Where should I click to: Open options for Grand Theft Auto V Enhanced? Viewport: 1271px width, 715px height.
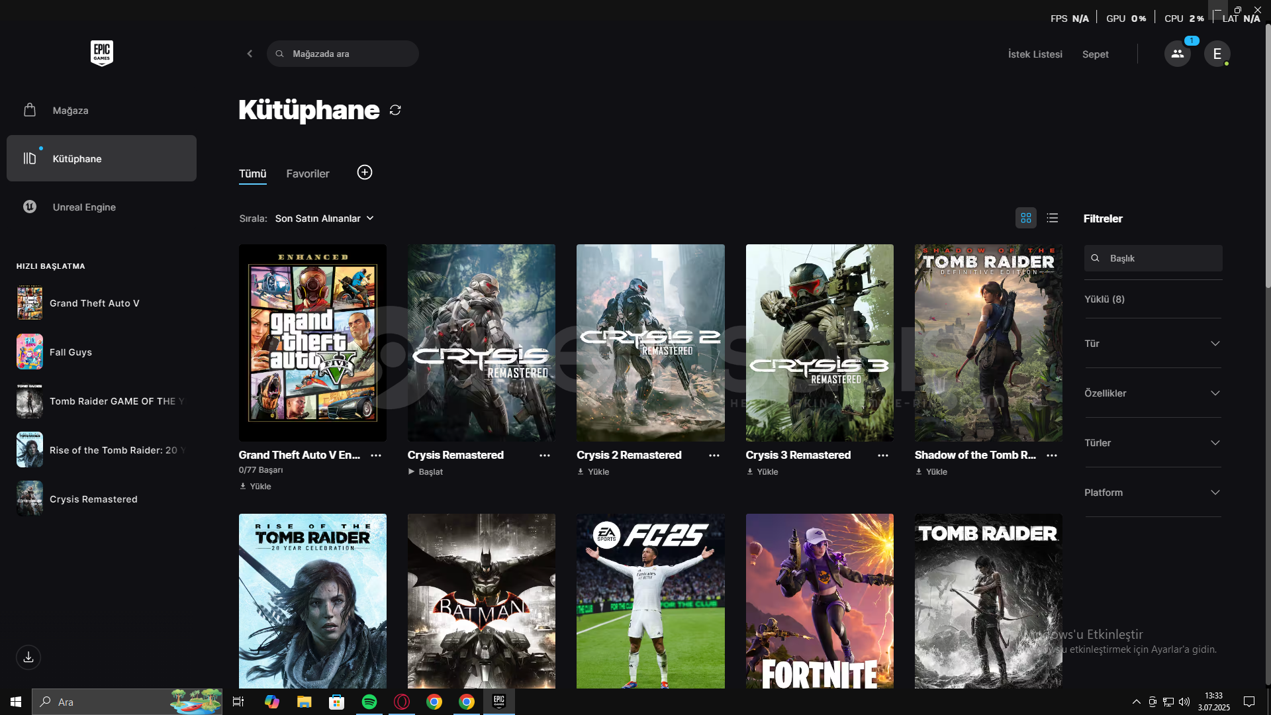[x=376, y=455]
